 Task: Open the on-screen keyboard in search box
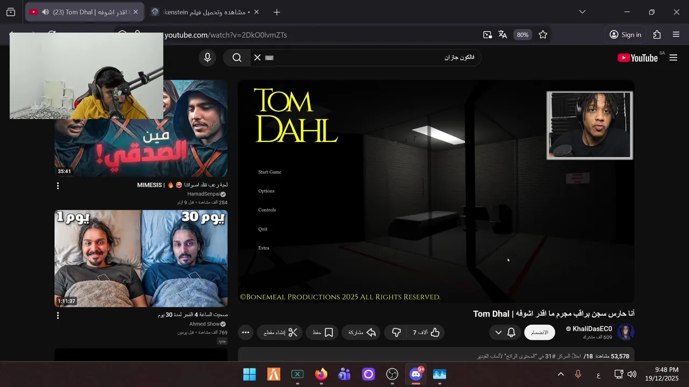(270, 58)
